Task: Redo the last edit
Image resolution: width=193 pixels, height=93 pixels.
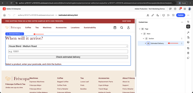Action: [14, 15]
